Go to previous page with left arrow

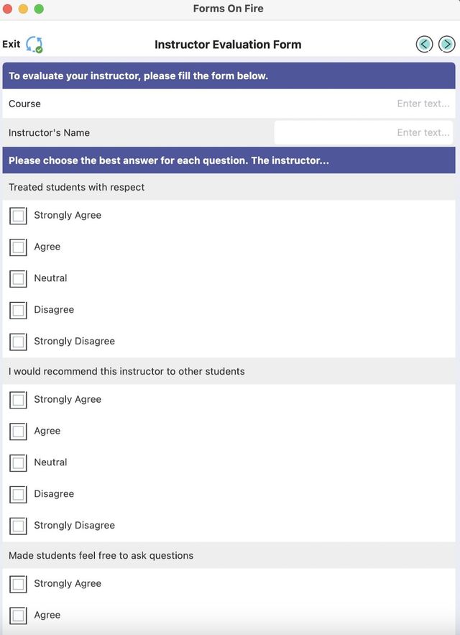click(x=424, y=45)
